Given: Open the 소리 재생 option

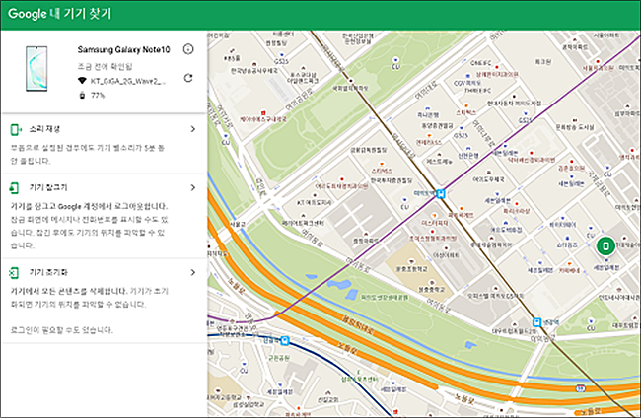Looking at the screenshot, I should [104, 144].
